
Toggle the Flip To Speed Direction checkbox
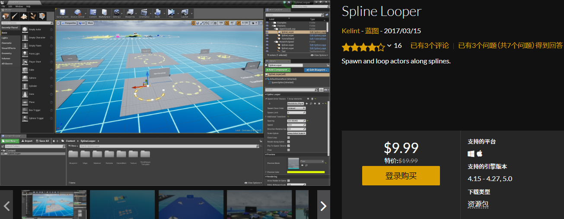(288, 146)
